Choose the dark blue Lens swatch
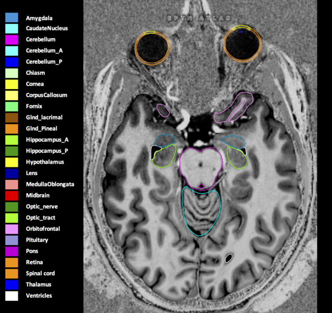The height and width of the screenshot is (313, 332). point(12,173)
